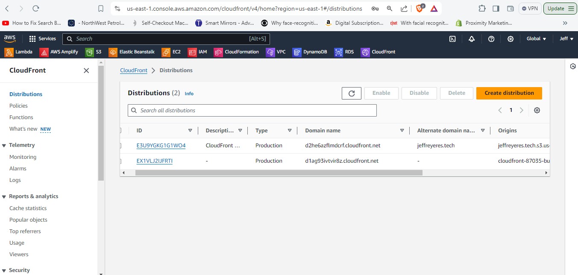Open distribution E3U9YGKG1G1WO4 link
The image size is (578, 275).
pos(161,146)
